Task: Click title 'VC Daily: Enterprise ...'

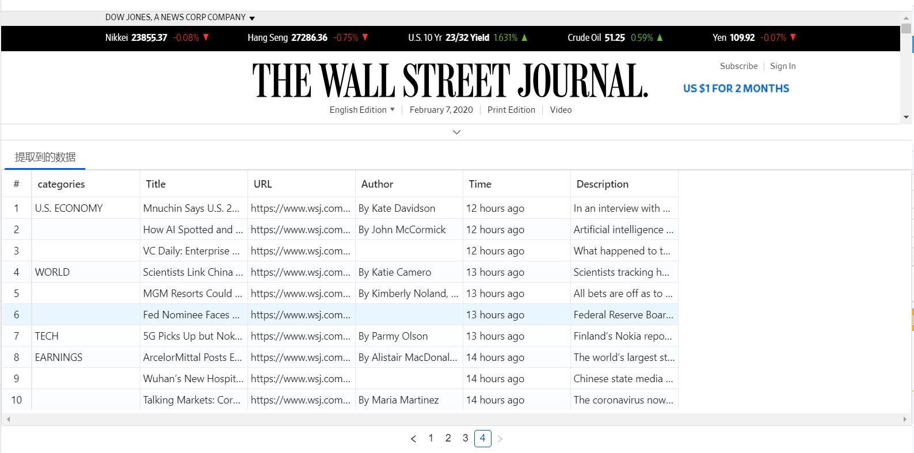Action: [x=191, y=251]
